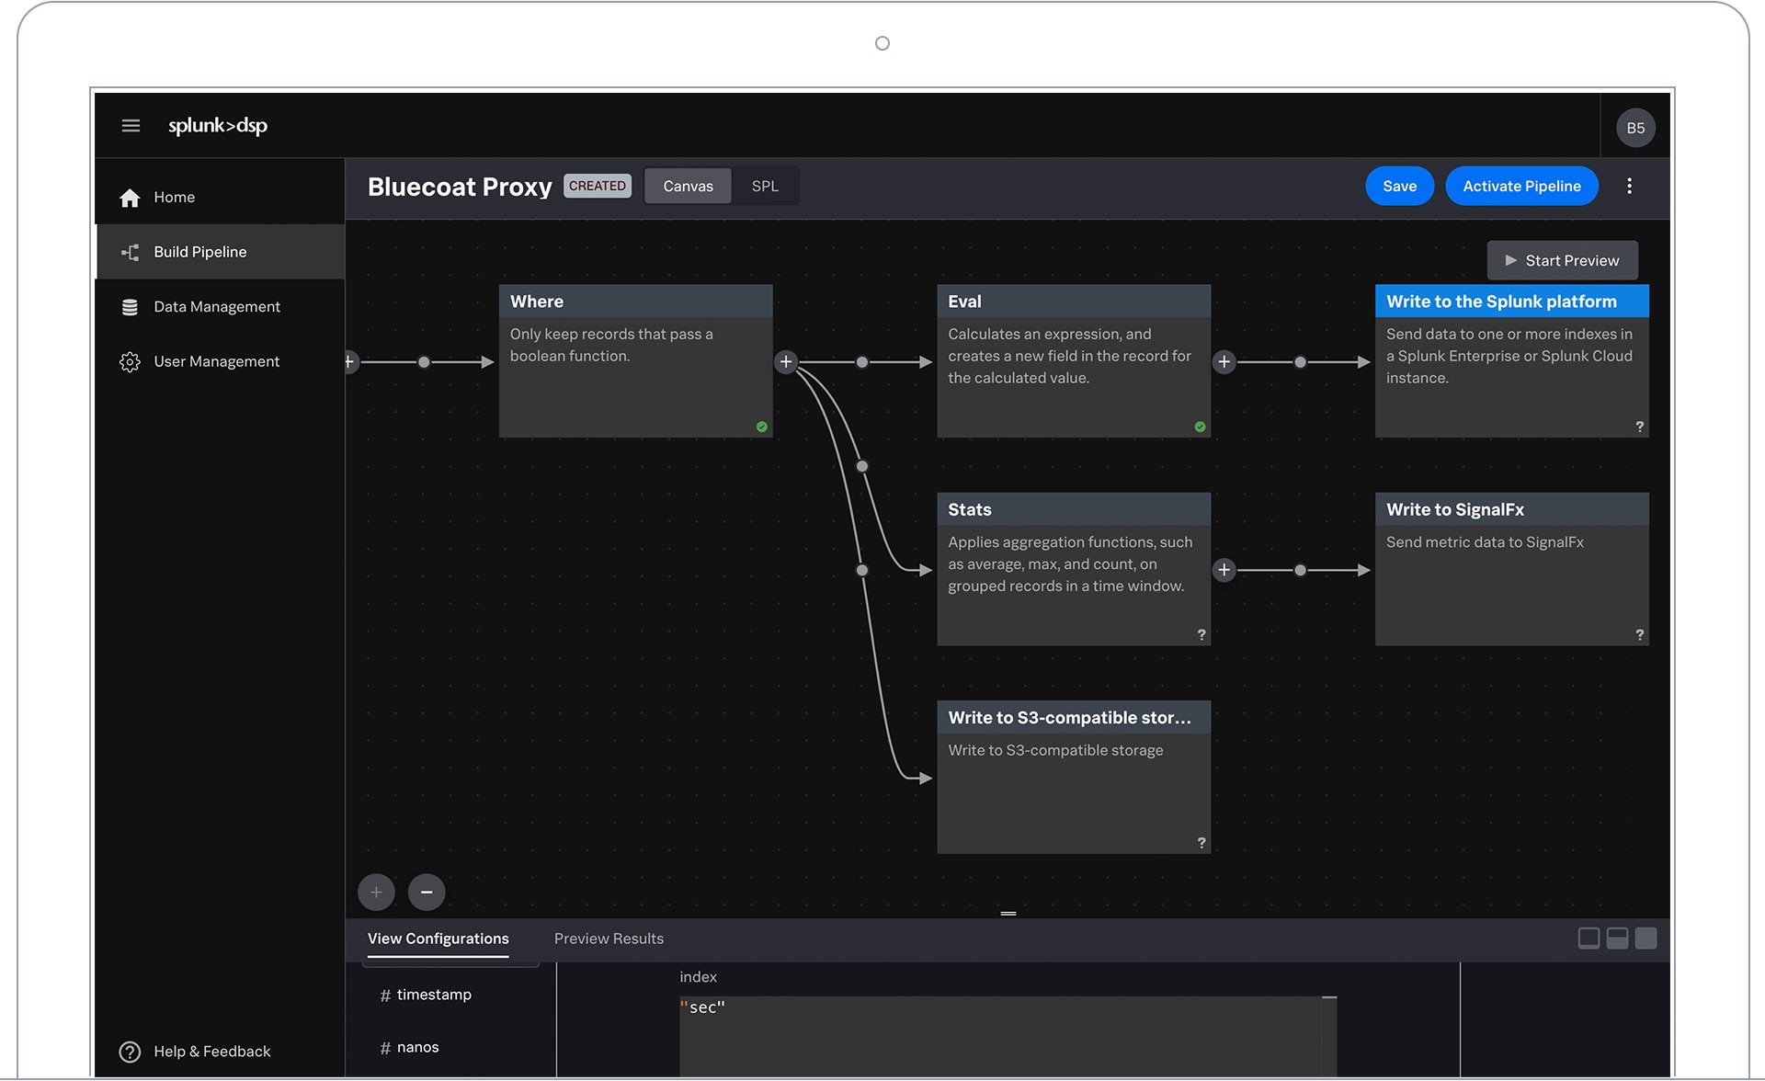Viewport: 1765px width, 1081px height.
Task: Zoom in the canvas with the plus button
Action: pos(376,892)
